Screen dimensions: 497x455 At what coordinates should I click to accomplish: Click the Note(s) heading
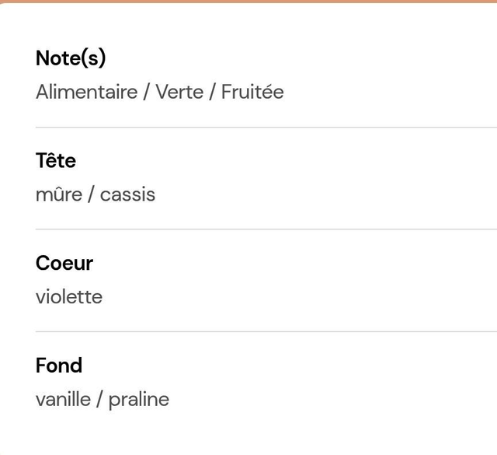(71, 58)
